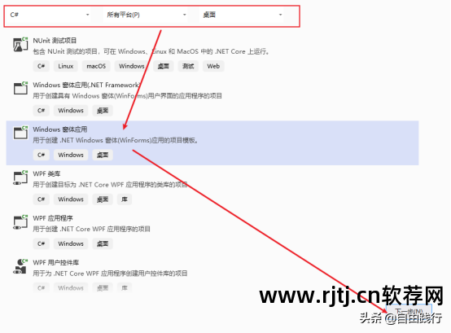Click the NUnit template description text
The width and height of the screenshot is (451, 333).
coord(151,51)
